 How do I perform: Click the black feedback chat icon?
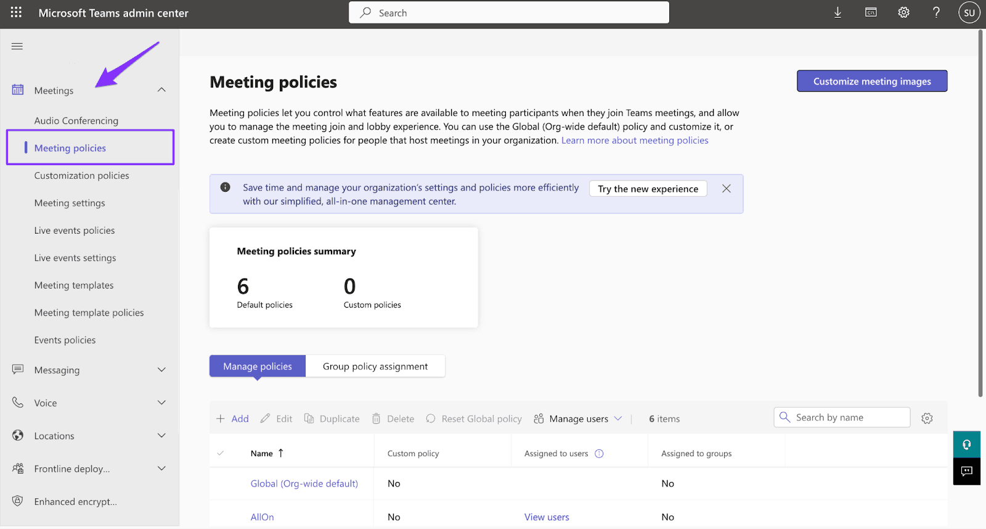(967, 472)
